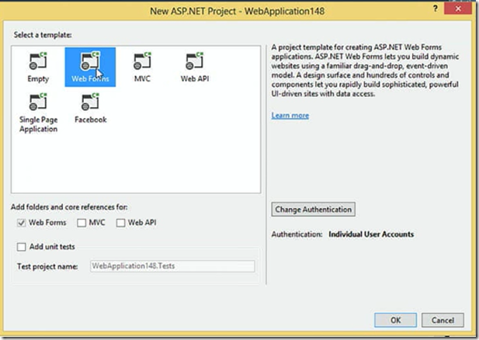Confirm with the OK button
This screenshot has width=479, height=340.
click(x=395, y=320)
